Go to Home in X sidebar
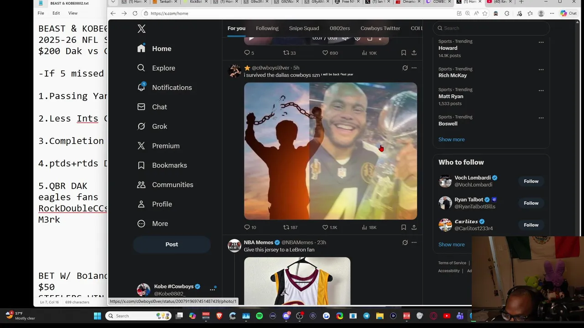The height and width of the screenshot is (328, 584). point(155,49)
